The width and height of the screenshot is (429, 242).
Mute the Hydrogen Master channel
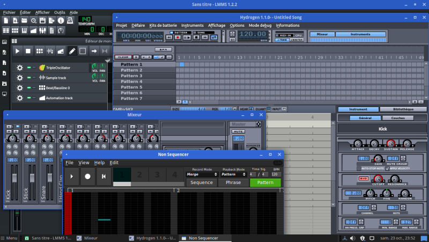pos(238,131)
